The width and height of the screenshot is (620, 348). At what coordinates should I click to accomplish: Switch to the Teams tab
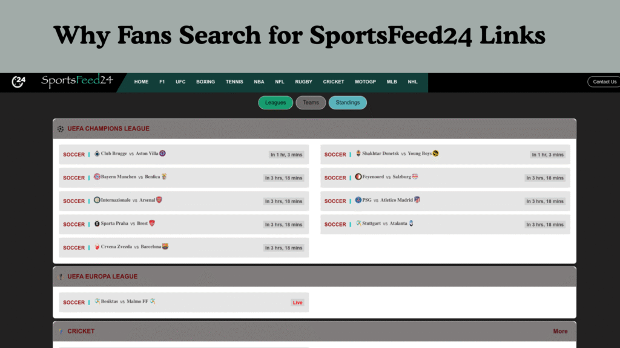311,103
